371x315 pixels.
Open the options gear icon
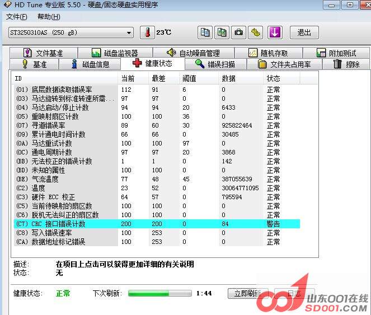255,32
